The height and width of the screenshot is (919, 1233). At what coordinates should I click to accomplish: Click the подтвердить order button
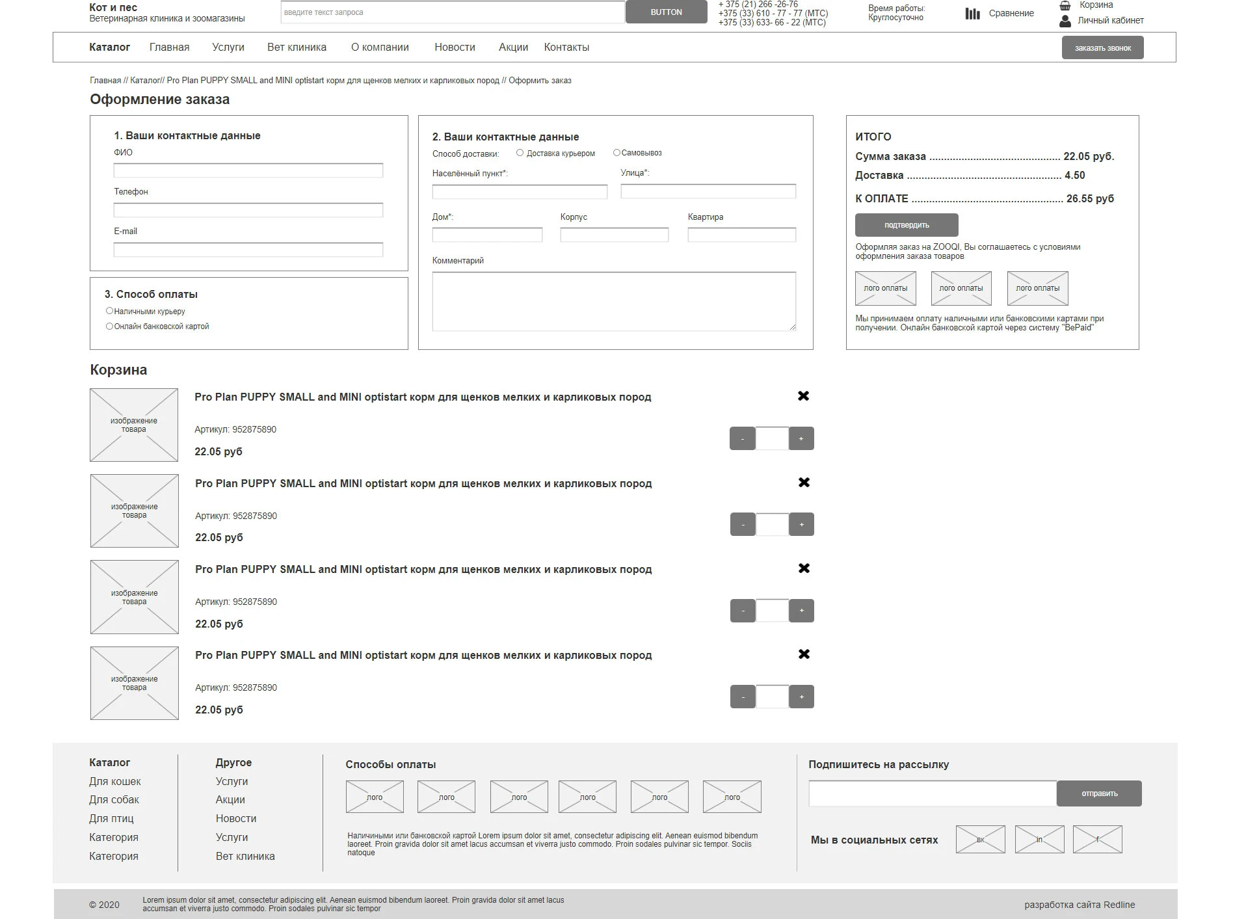(907, 225)
